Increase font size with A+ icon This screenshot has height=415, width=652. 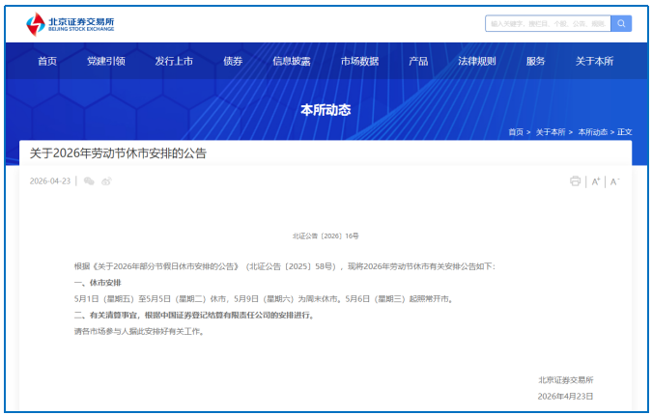click(596, 181)
